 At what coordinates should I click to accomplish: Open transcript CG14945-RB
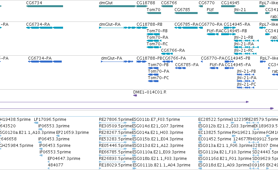click(234, 31)
